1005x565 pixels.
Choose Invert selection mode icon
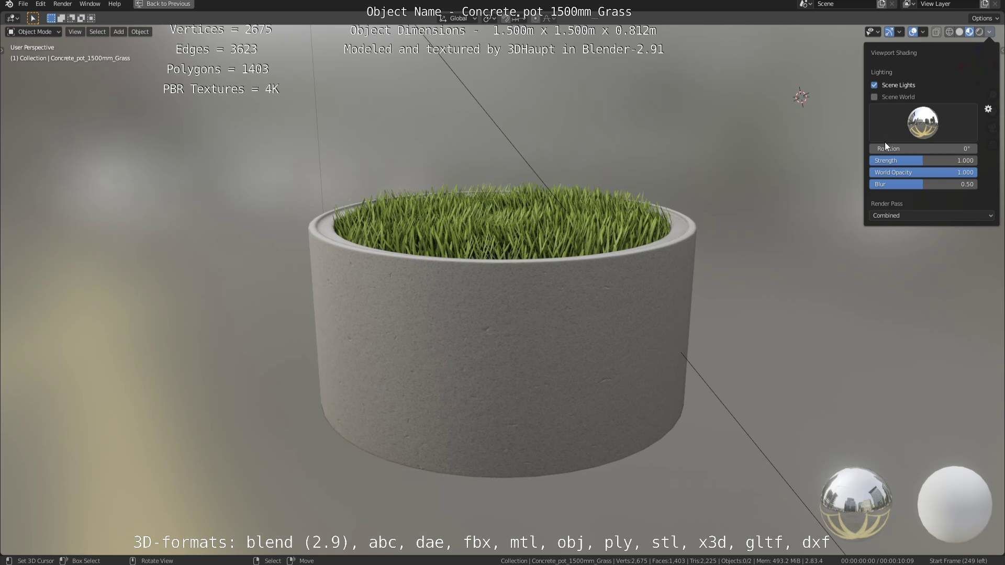[81, 18]
